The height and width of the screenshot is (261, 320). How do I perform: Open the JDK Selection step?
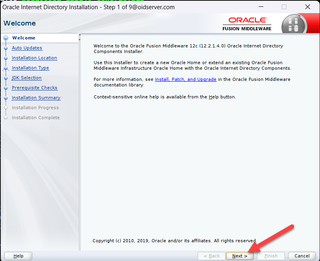click(26, 78)
